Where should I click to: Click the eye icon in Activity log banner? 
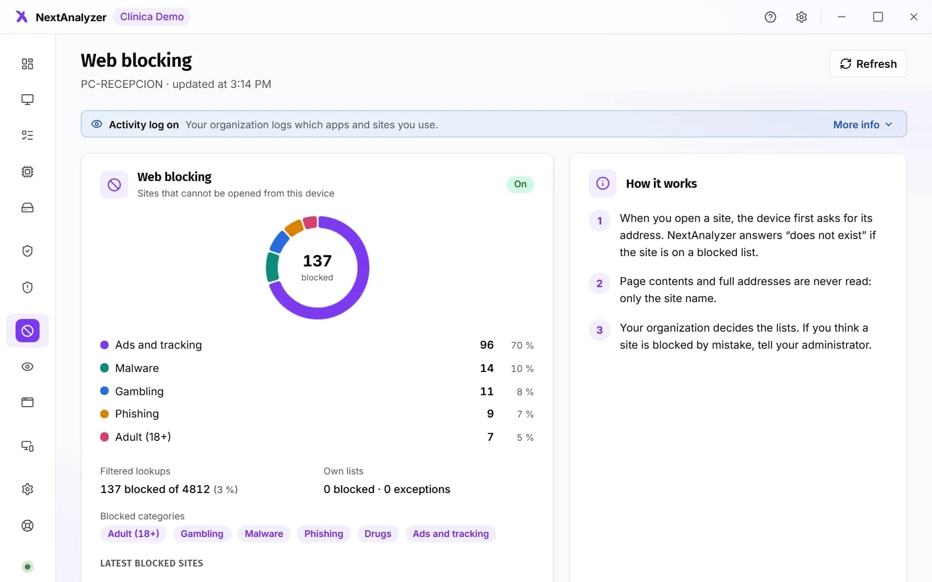97,124
